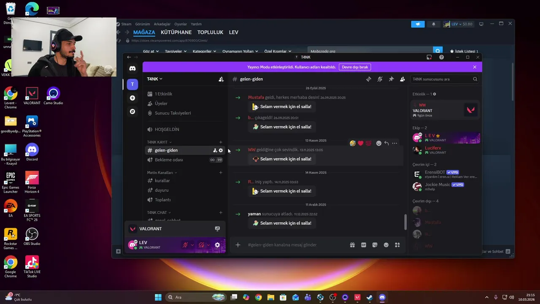Open Steam from the Windows taskbar
This screenshot has width=540, height=304.
click(370, 297)
